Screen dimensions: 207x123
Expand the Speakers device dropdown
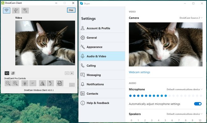[x=185, y=114]
